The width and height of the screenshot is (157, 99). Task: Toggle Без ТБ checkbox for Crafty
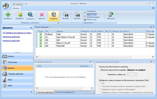108,34
